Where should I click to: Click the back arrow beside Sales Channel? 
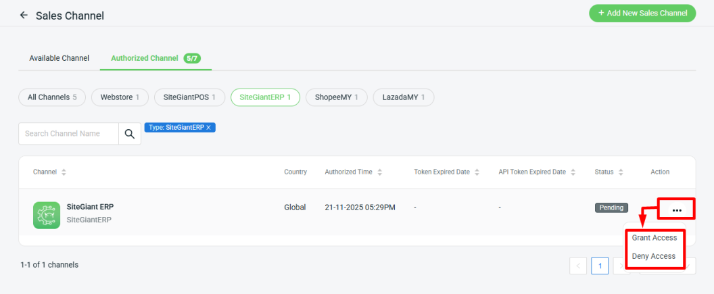tap(24, 15)
